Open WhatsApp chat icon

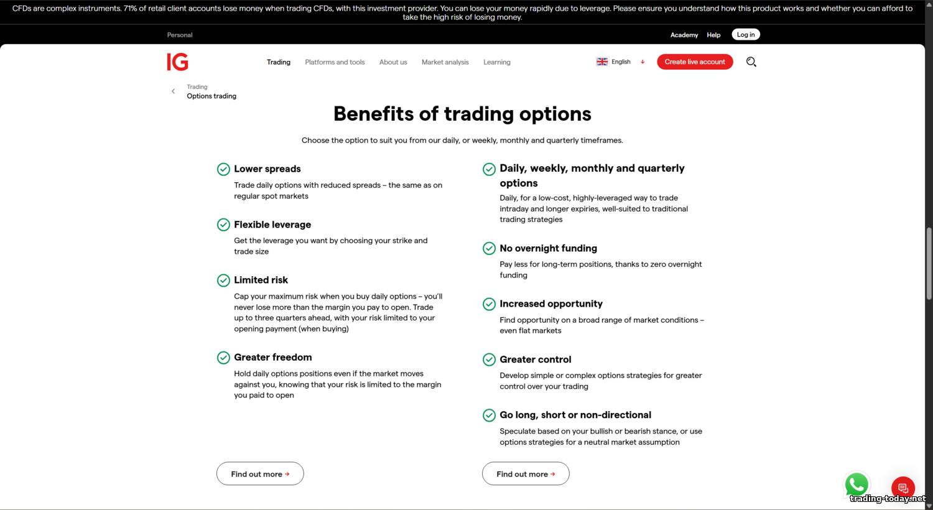856,484
